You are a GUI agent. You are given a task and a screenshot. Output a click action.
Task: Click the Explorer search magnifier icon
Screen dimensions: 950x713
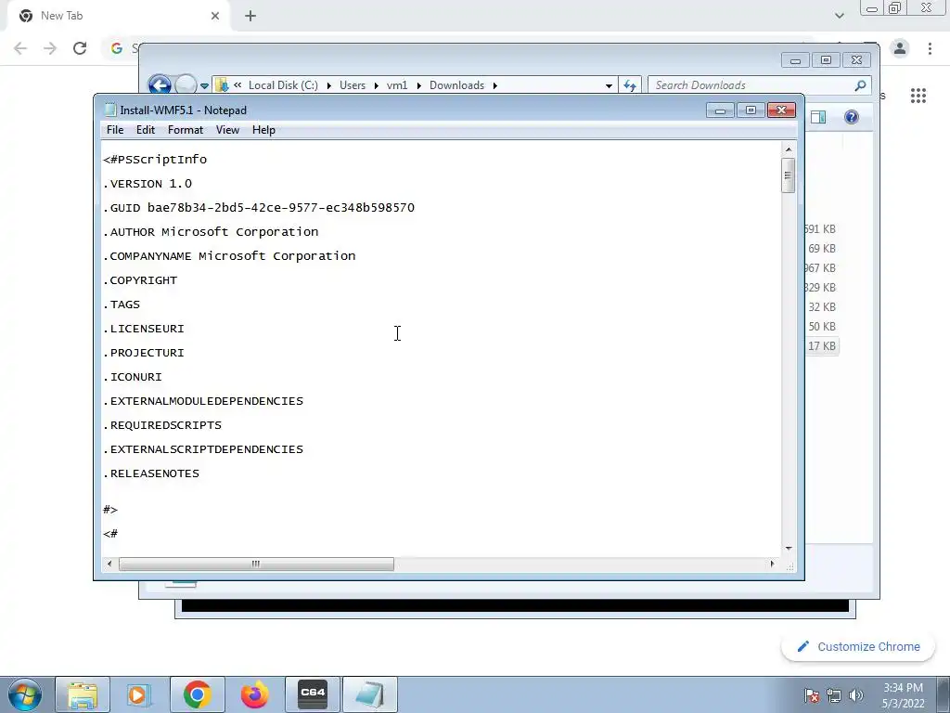[x=860, y=85]
